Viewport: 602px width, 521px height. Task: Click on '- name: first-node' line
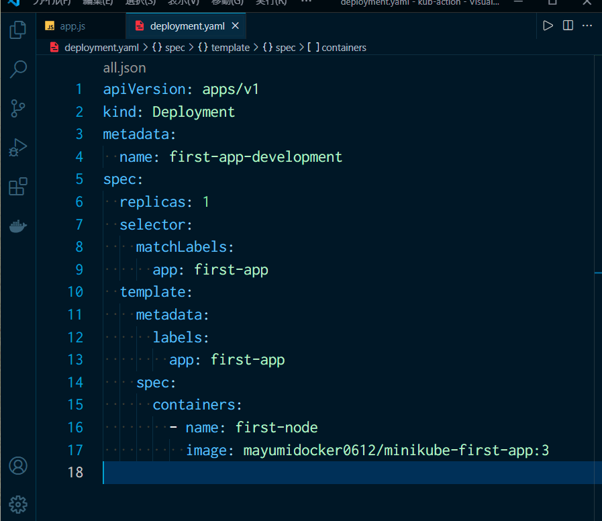pos(244,428)
